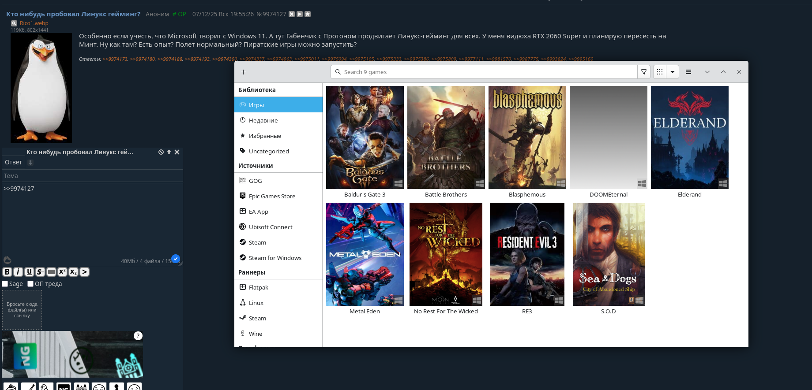Show Избранные games in the sidebar
The image size is (812, 390).
[278, 136]
